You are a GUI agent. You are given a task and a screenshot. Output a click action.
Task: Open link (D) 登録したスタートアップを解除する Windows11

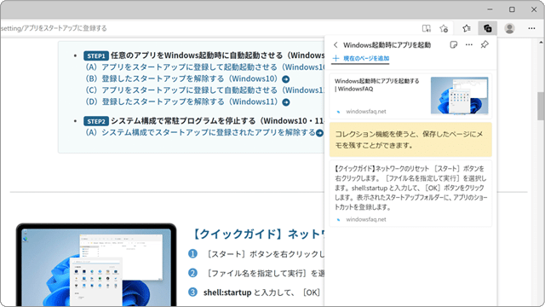point(181,101)
